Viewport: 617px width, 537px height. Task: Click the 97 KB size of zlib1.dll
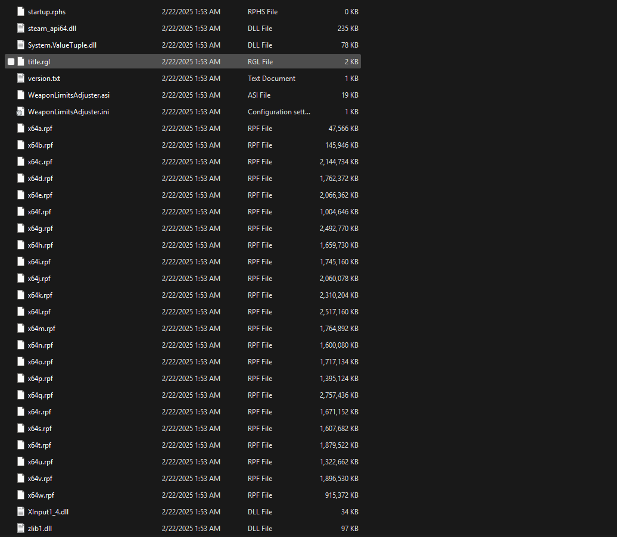350,528
